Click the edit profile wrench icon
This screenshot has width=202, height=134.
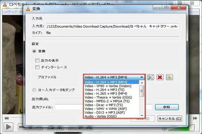click(x=150, y=77)
